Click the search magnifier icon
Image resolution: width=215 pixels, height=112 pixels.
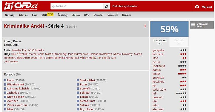(x=106, y=6)
